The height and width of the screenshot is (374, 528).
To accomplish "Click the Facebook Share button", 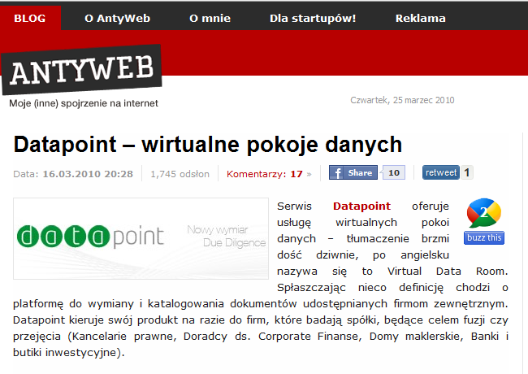I will pyautogui.click(x=353, y=172).
